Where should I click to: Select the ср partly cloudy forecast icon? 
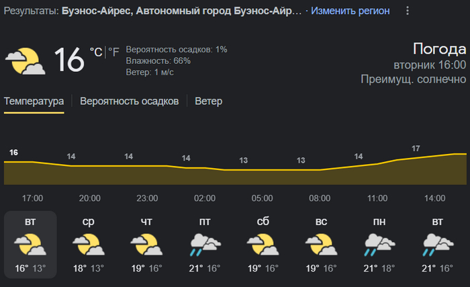coord(88,245)
